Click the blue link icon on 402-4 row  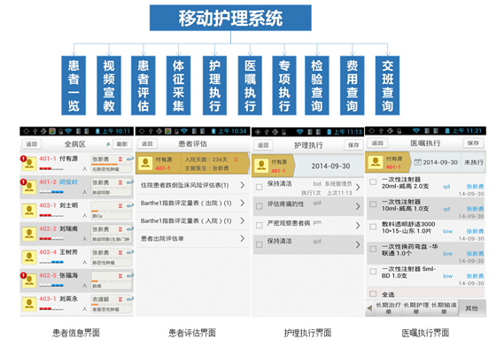[129, 252]
